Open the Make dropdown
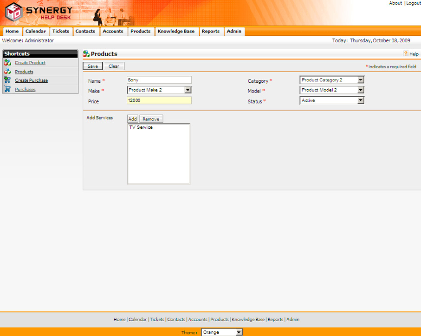The image size is (421, 336). click(x=188, y=90)
